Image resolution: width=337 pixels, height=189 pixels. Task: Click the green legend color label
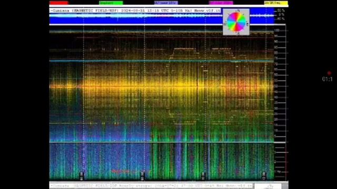(111, 3)
